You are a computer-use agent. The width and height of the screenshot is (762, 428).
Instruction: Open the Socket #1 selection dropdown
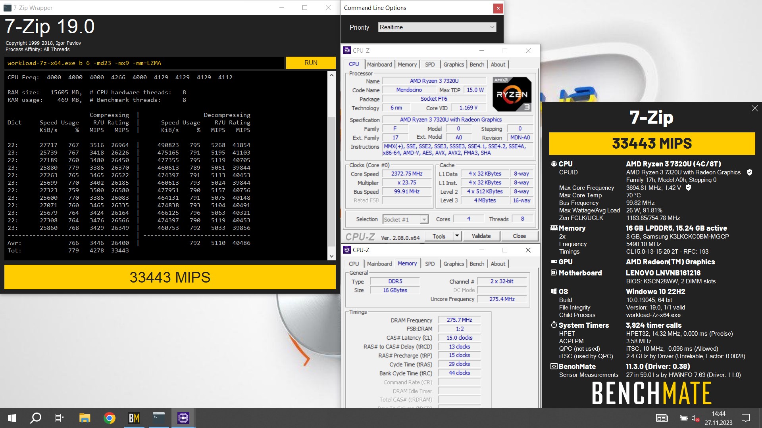coord(405,219)
